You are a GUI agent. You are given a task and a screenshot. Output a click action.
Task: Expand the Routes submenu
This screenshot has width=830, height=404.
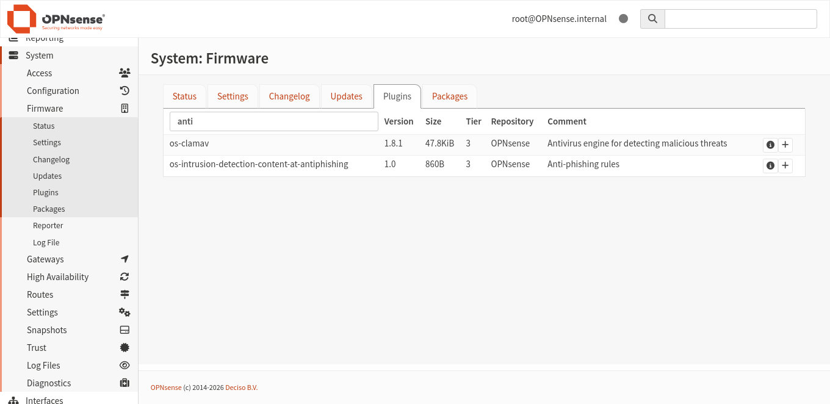69,294
